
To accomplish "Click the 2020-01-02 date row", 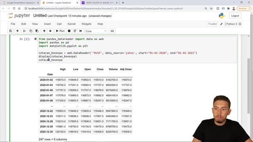I will click(x=86, y=80).
